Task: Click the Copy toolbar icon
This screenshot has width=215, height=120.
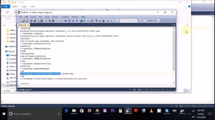Action: click(50, 21)
